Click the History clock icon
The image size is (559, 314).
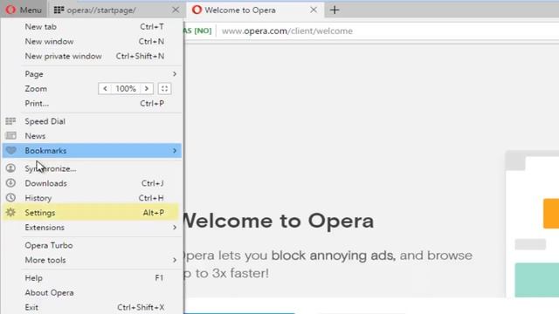coord(10,198)
